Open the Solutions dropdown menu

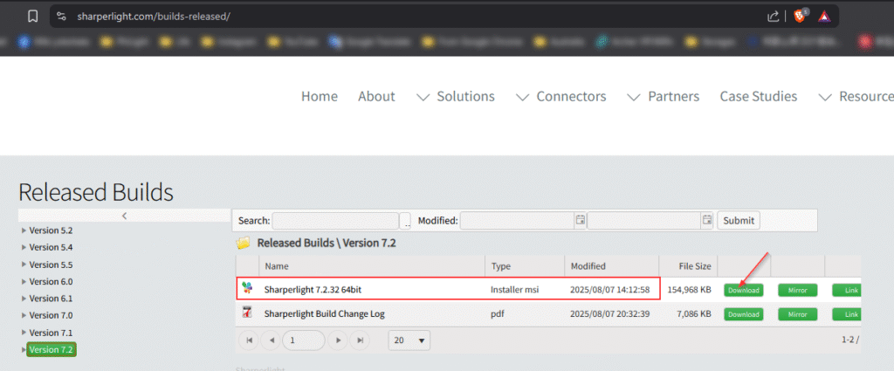(456, 96)
